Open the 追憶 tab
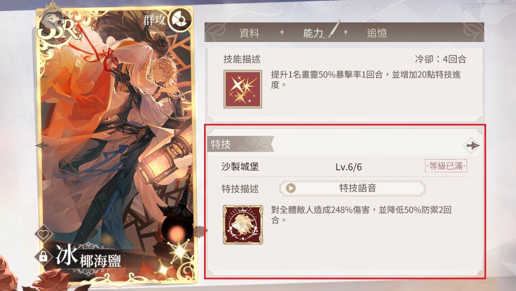 (x=377, y=33)
